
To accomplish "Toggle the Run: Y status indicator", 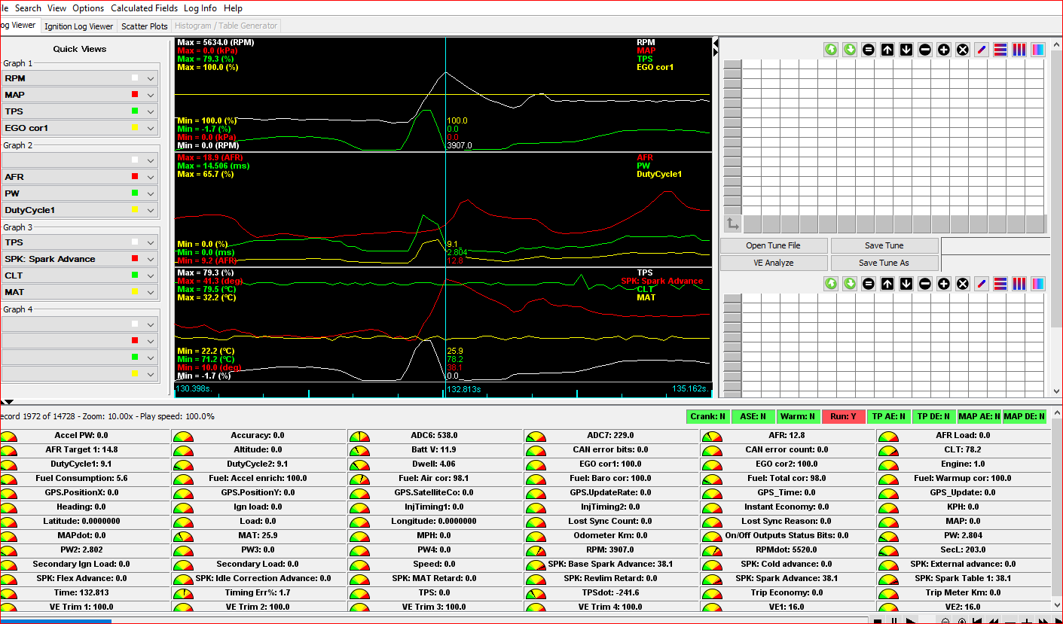I will (x=842, y=416).
